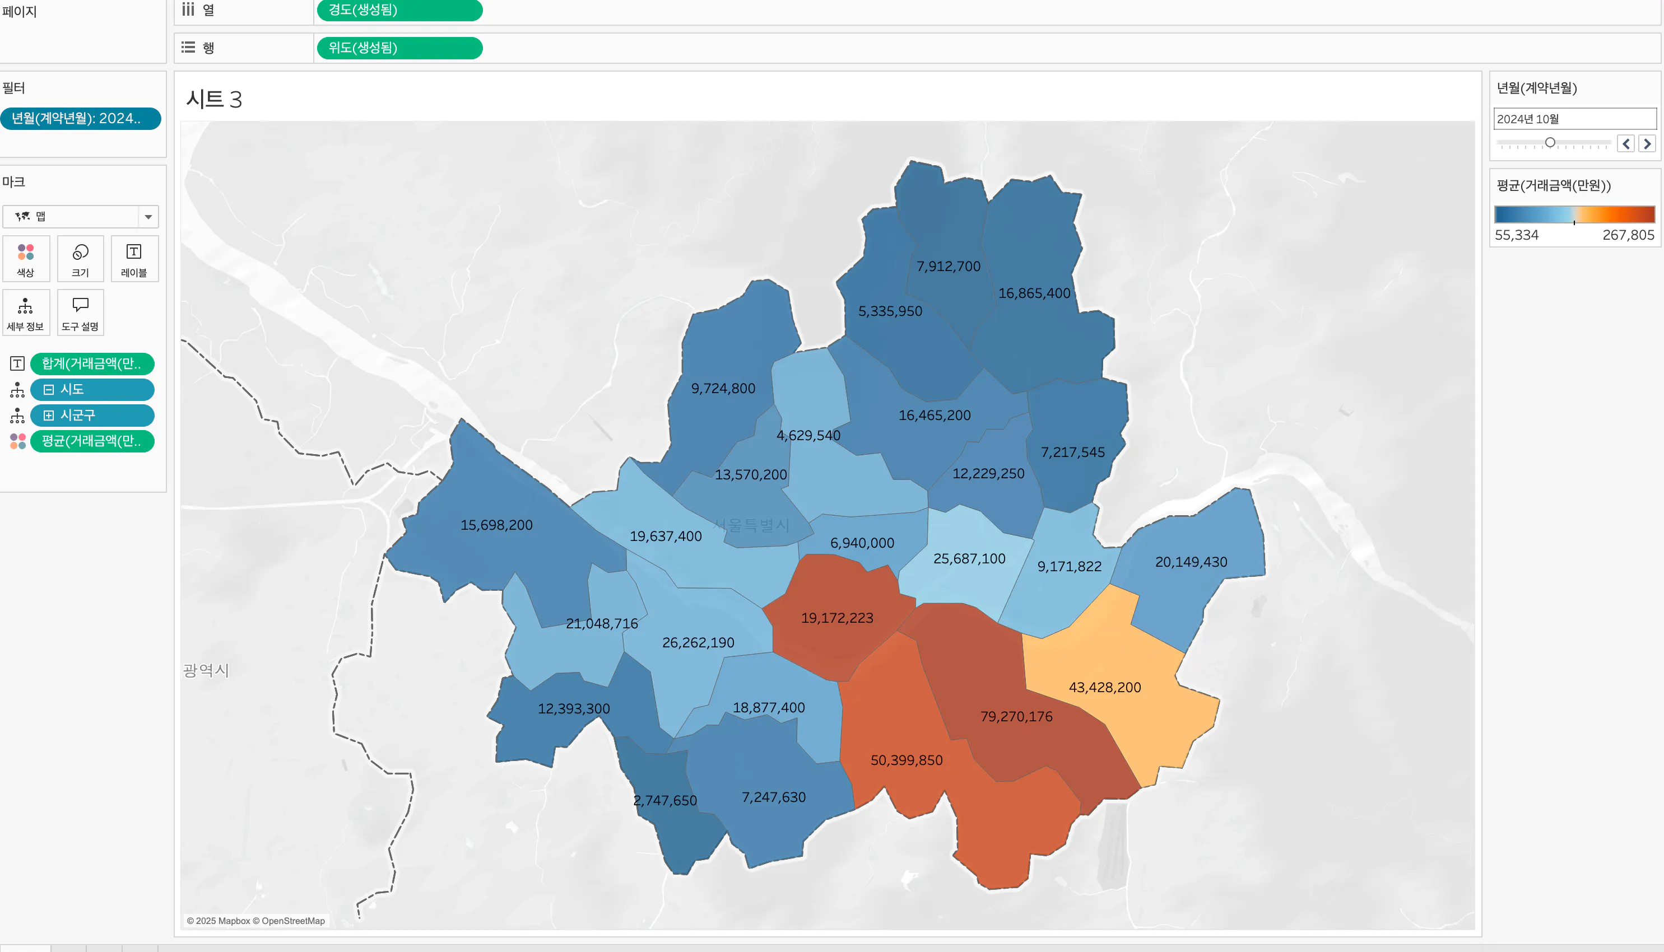
Task: Select the 위도(생성됨) row pill
Action: pyautogui.click(x=399, y=48)
